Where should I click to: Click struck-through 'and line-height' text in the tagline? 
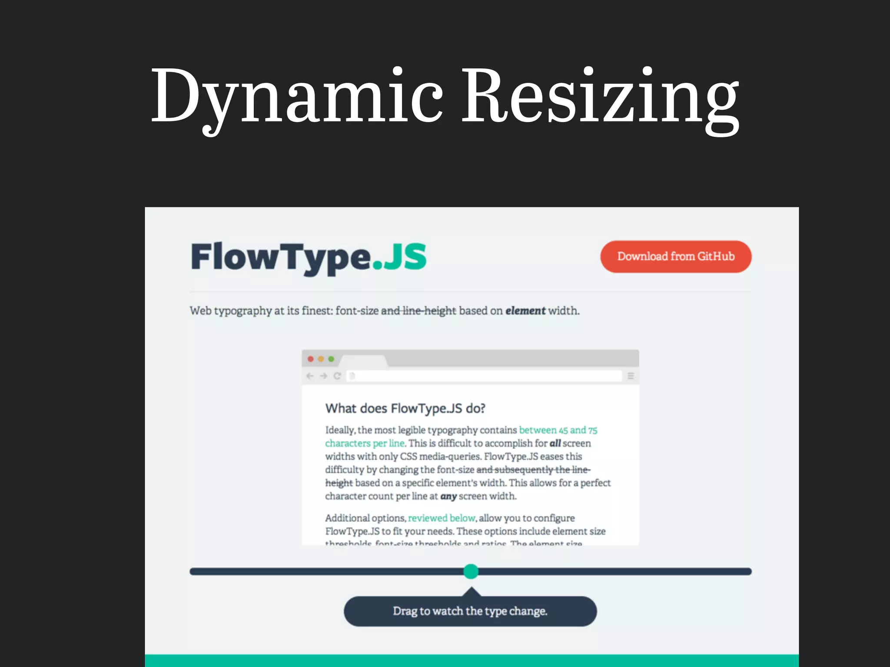click(x=418, y=311)
